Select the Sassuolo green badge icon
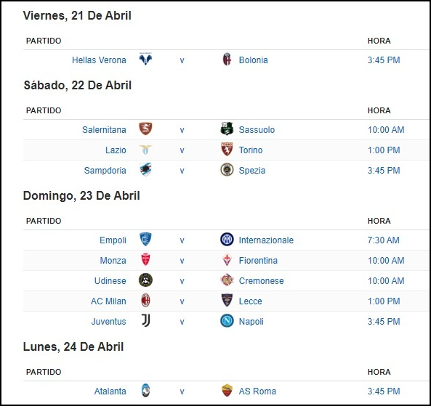The height and width of the screenshot is (406, 431). click(x=227, y=129)
